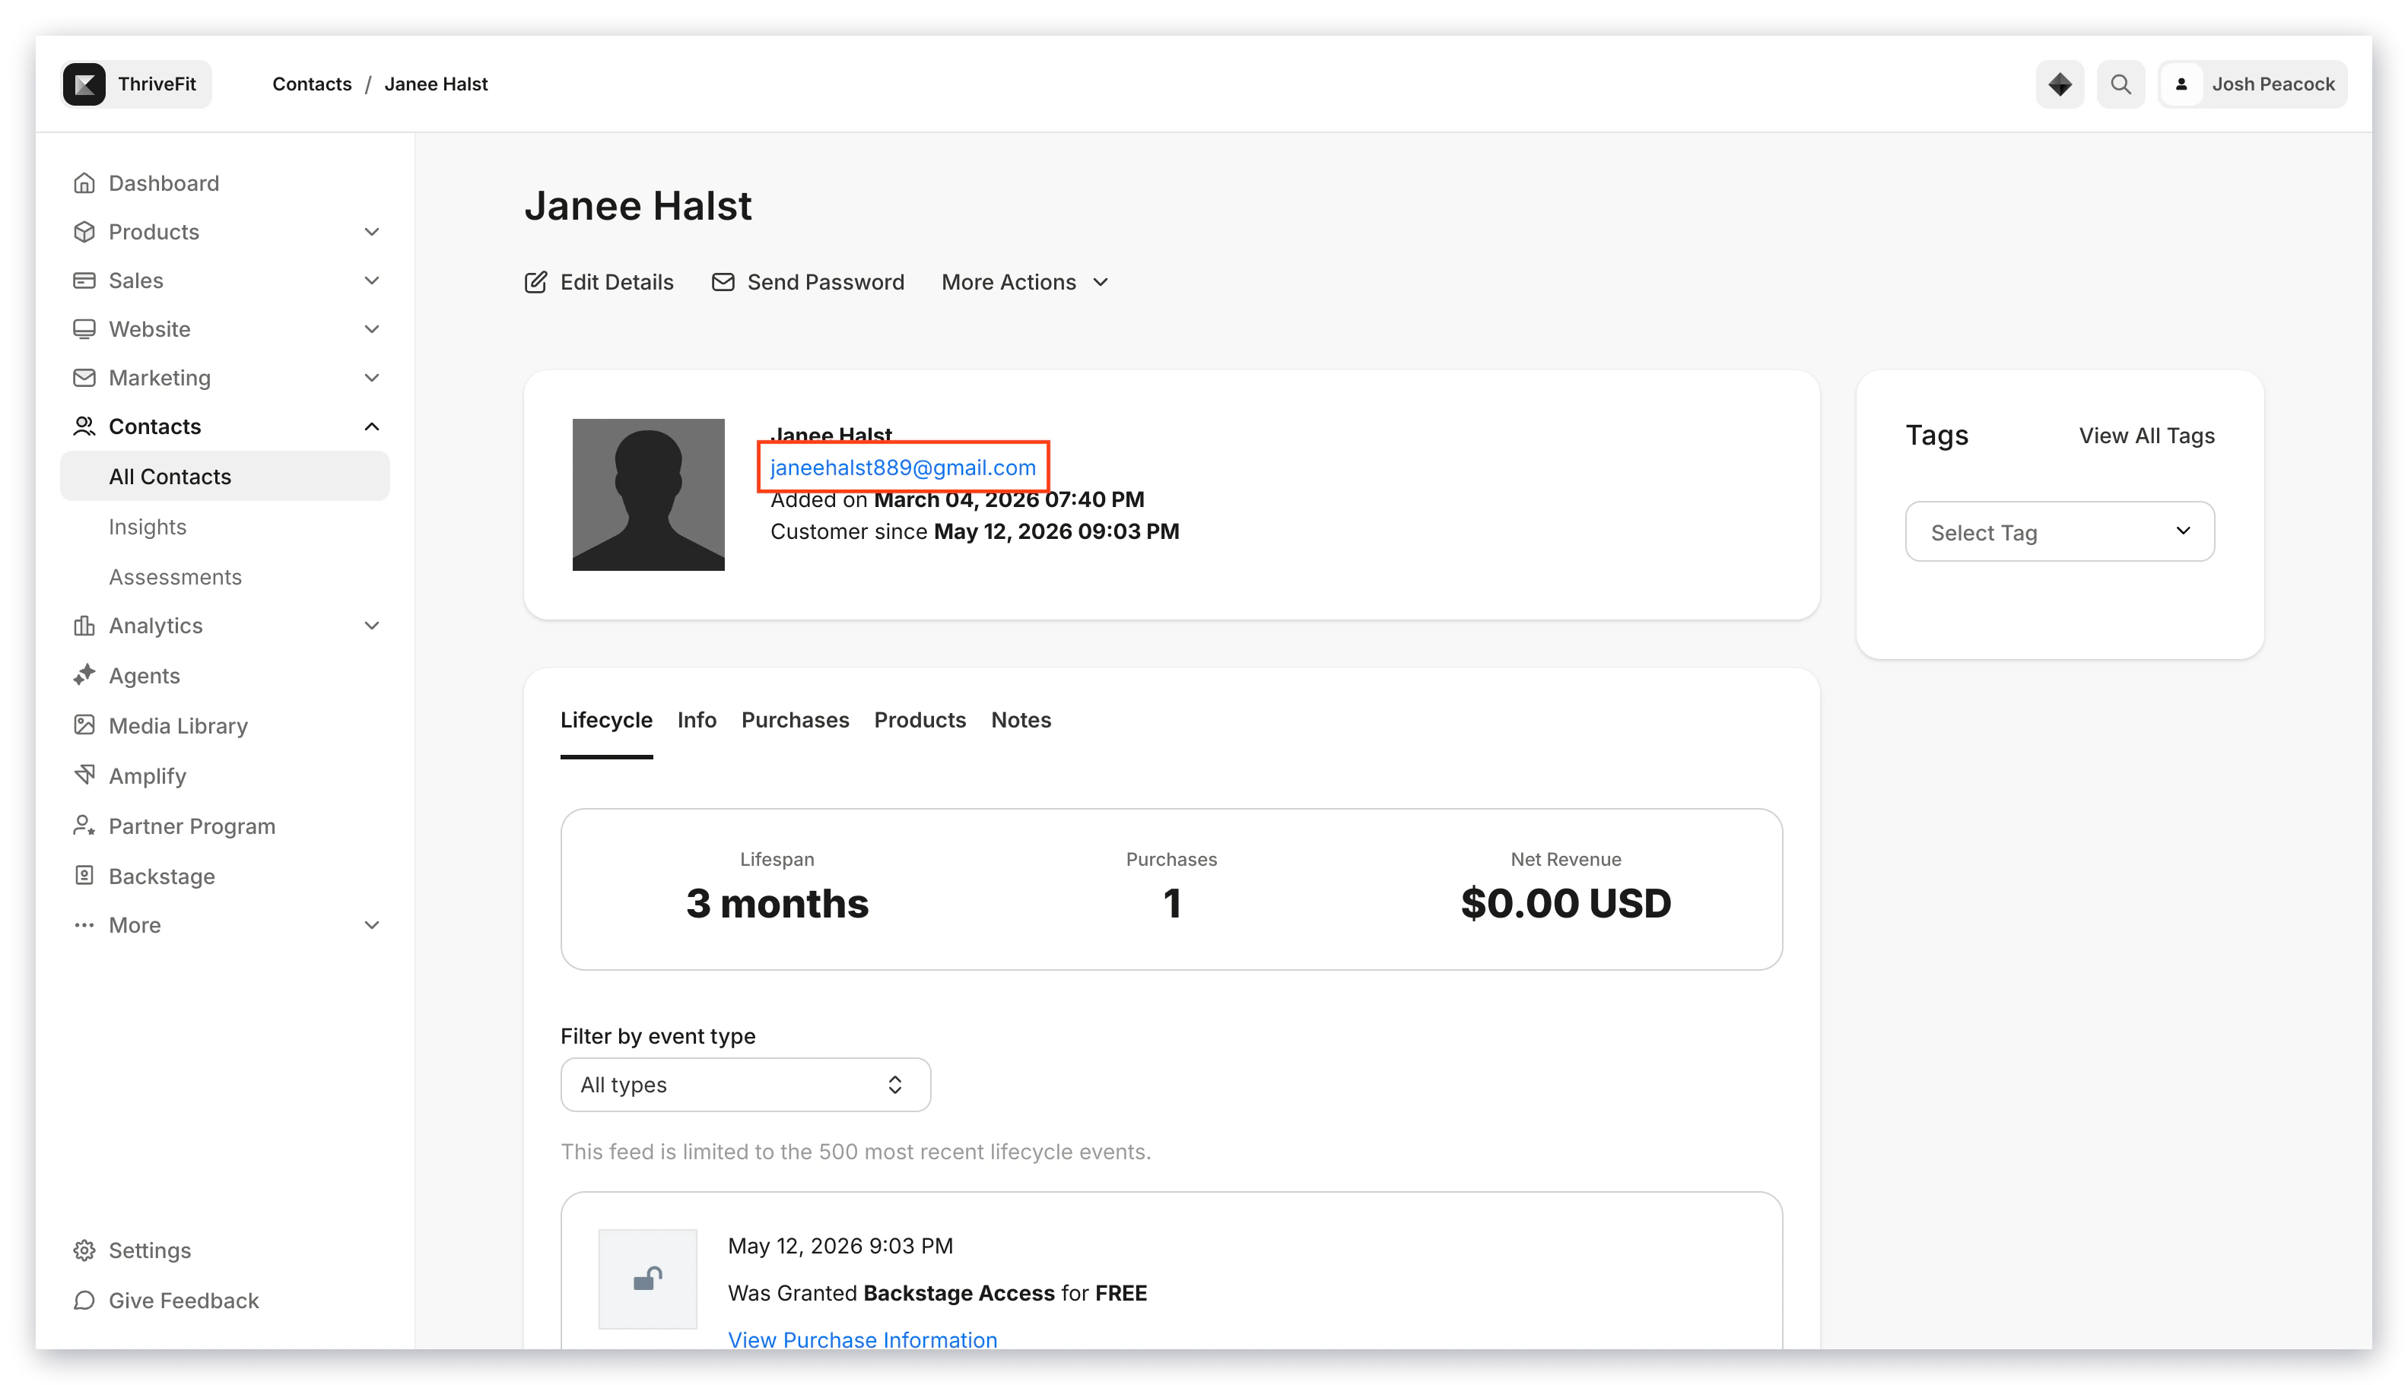Open Agents from the sidebar
The width and height of the screenshot is (2408, 1385).
(x=144, y=675)
